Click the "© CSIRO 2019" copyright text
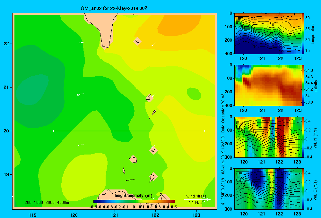 click(223, 191)
